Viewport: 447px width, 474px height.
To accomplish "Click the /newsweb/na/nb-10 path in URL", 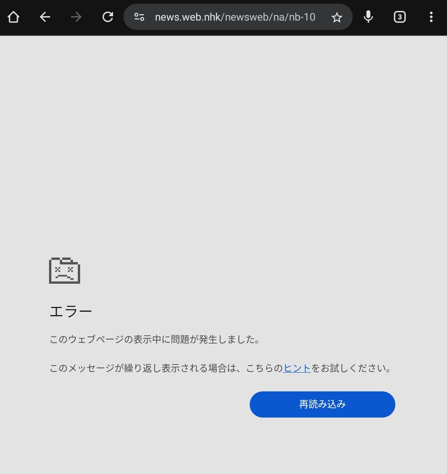I will pyautogui.click(x=269, y=17).
